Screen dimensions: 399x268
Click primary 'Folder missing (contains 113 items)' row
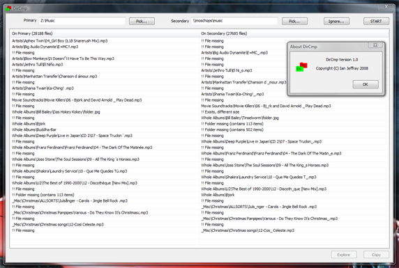pyautogui.click(x=43, y=195)
